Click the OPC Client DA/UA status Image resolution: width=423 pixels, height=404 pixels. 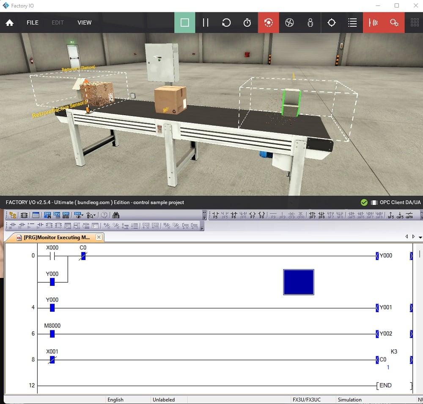click(x=398, y=202)
